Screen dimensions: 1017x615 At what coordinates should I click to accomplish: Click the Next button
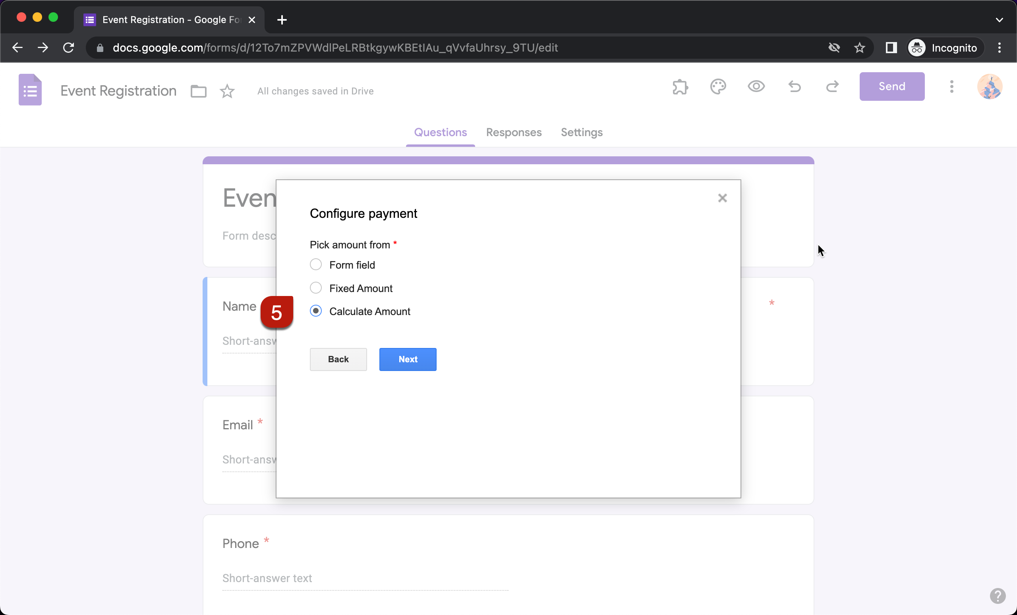407,359
